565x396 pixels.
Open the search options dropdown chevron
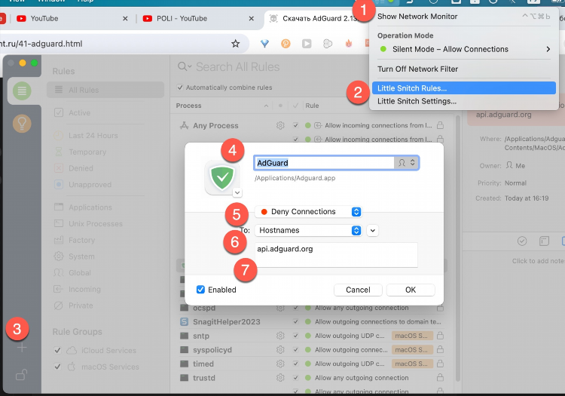(x=189, y=67)
